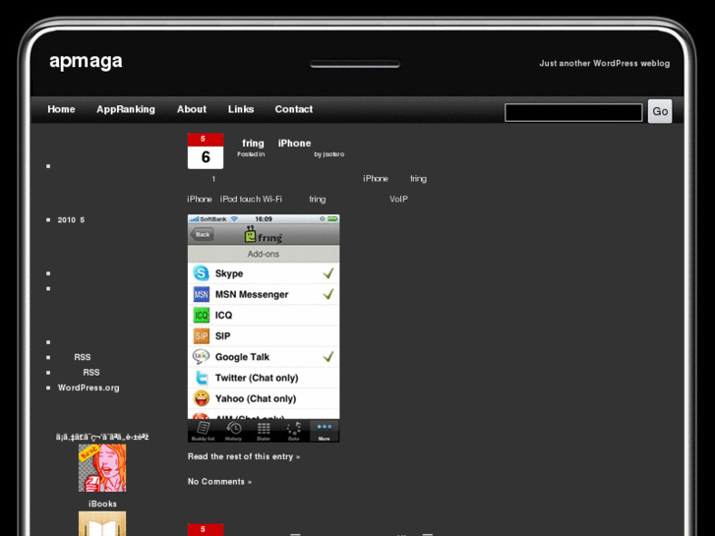Image resolution: width=715 pixels, height=536 pixels.
Task: Click the Yahoo smiley icon in screenshot
Action: 201,398
